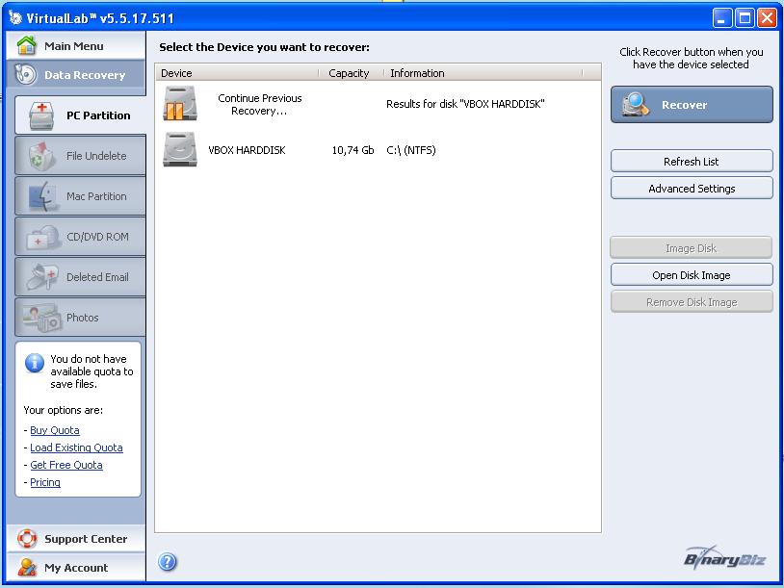
Task: Click the Finder face icon for Mac Partition
Action: click(41, 195)
